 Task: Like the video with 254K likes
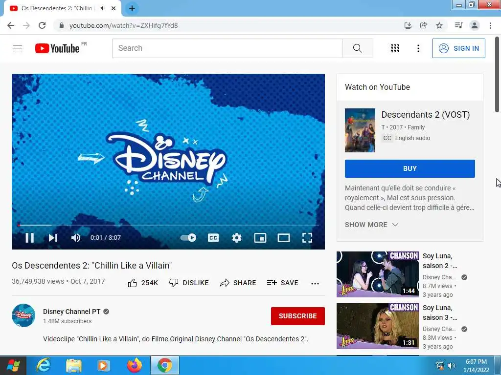click(x=143, y=283)
